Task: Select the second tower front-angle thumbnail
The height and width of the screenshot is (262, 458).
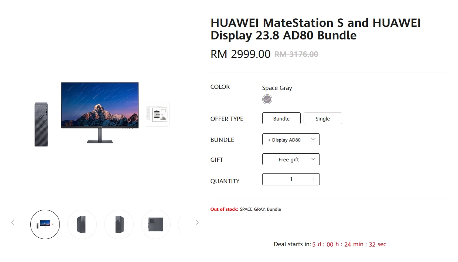Action: tap(82, 224)
